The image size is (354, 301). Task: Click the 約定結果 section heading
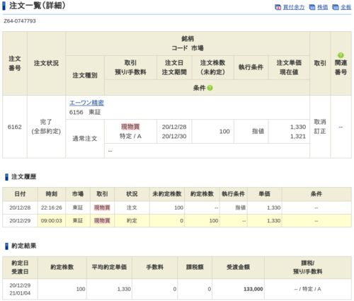tap(23, 246)
